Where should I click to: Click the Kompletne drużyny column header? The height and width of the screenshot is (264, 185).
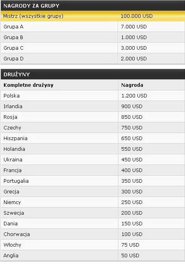pyautogui.click(x=28, y=85)
